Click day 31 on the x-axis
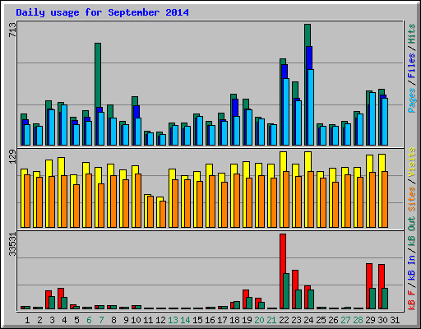 tap(395, 320)
